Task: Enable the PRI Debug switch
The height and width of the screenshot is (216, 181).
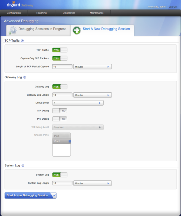Action: click(x=60, y=119)
